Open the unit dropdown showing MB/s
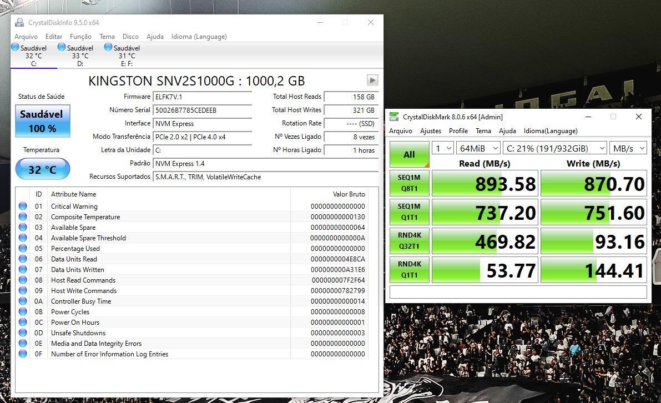The width and height of the screenshot is (661, 403). [x=628, y=148]
